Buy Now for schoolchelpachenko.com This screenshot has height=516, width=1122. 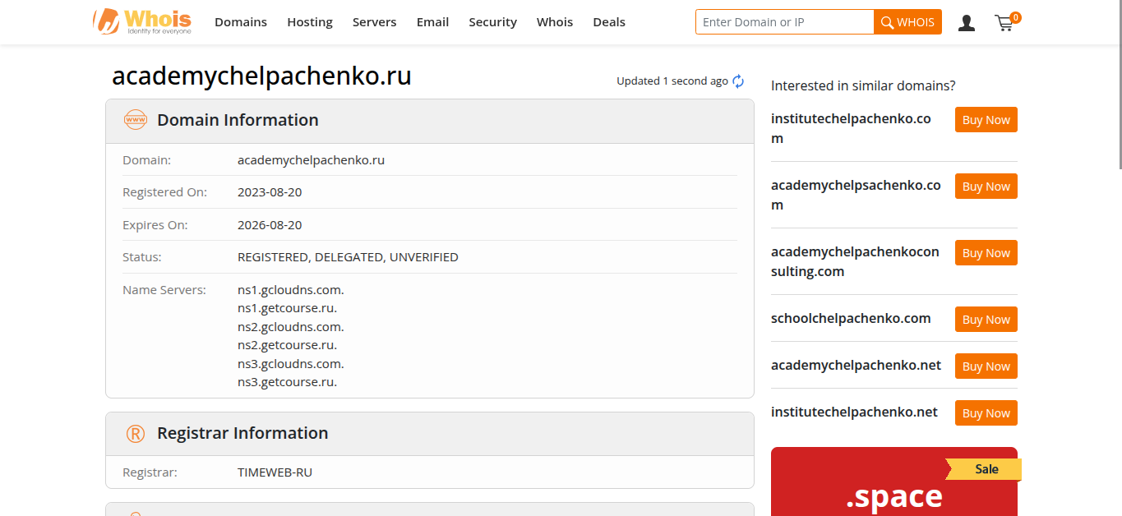click(x=986, y=320)
